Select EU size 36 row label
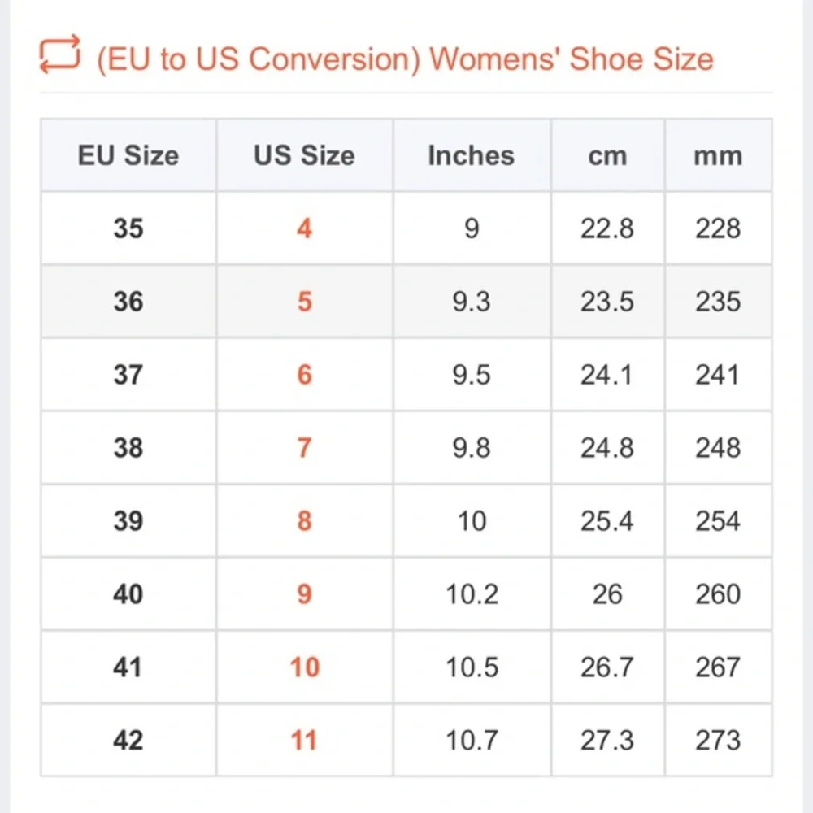The width and height of the screenshot is (813, 813). [128, 302]
